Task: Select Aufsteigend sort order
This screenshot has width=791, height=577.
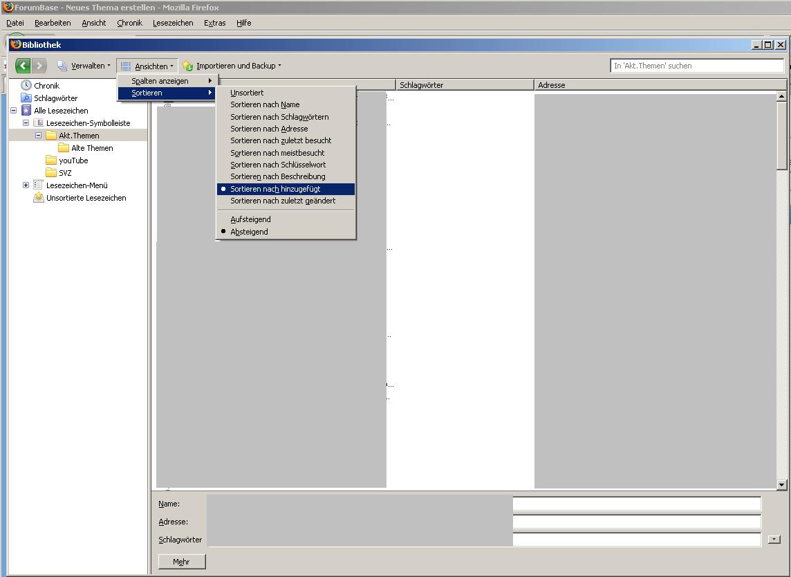Action: click(286, 219)
